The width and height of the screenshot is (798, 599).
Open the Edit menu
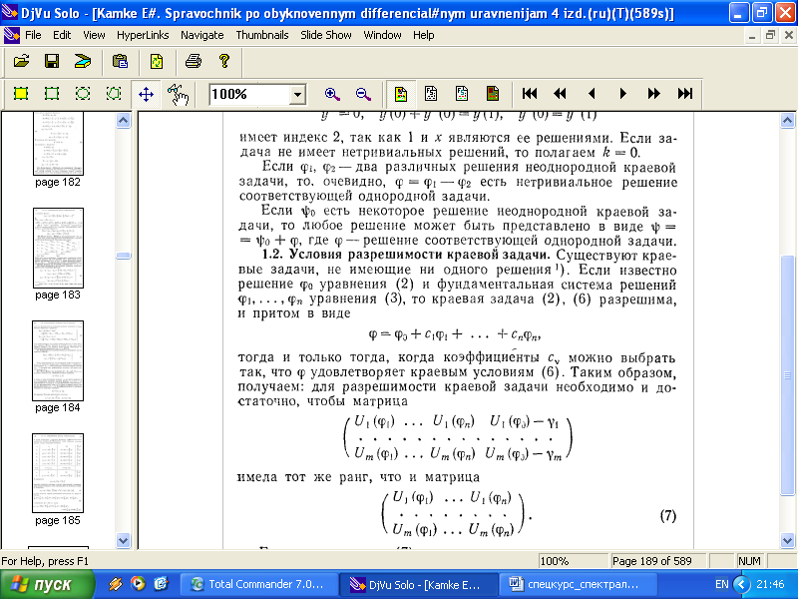(x=62, y=35)
